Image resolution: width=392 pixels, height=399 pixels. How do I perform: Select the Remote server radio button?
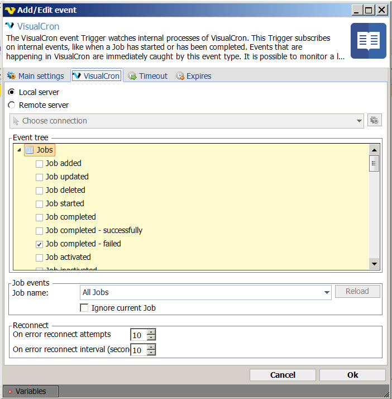coord(12,105)
